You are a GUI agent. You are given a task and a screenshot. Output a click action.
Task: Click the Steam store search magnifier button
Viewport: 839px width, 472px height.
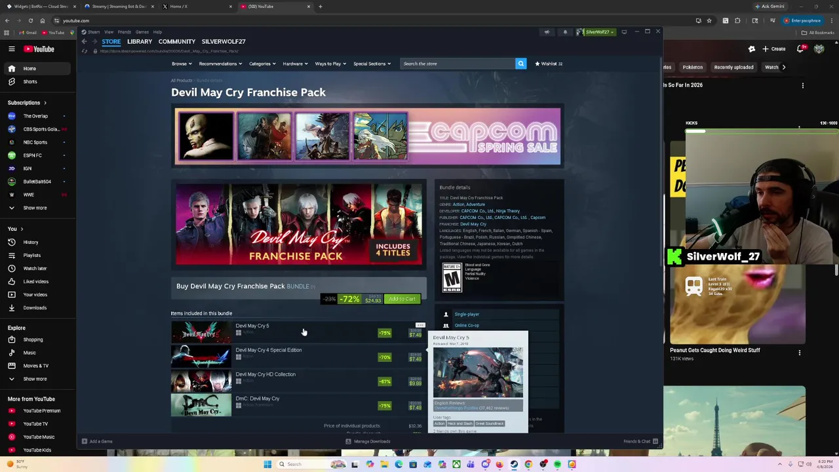pyautogui.click(x=520, y=64)
